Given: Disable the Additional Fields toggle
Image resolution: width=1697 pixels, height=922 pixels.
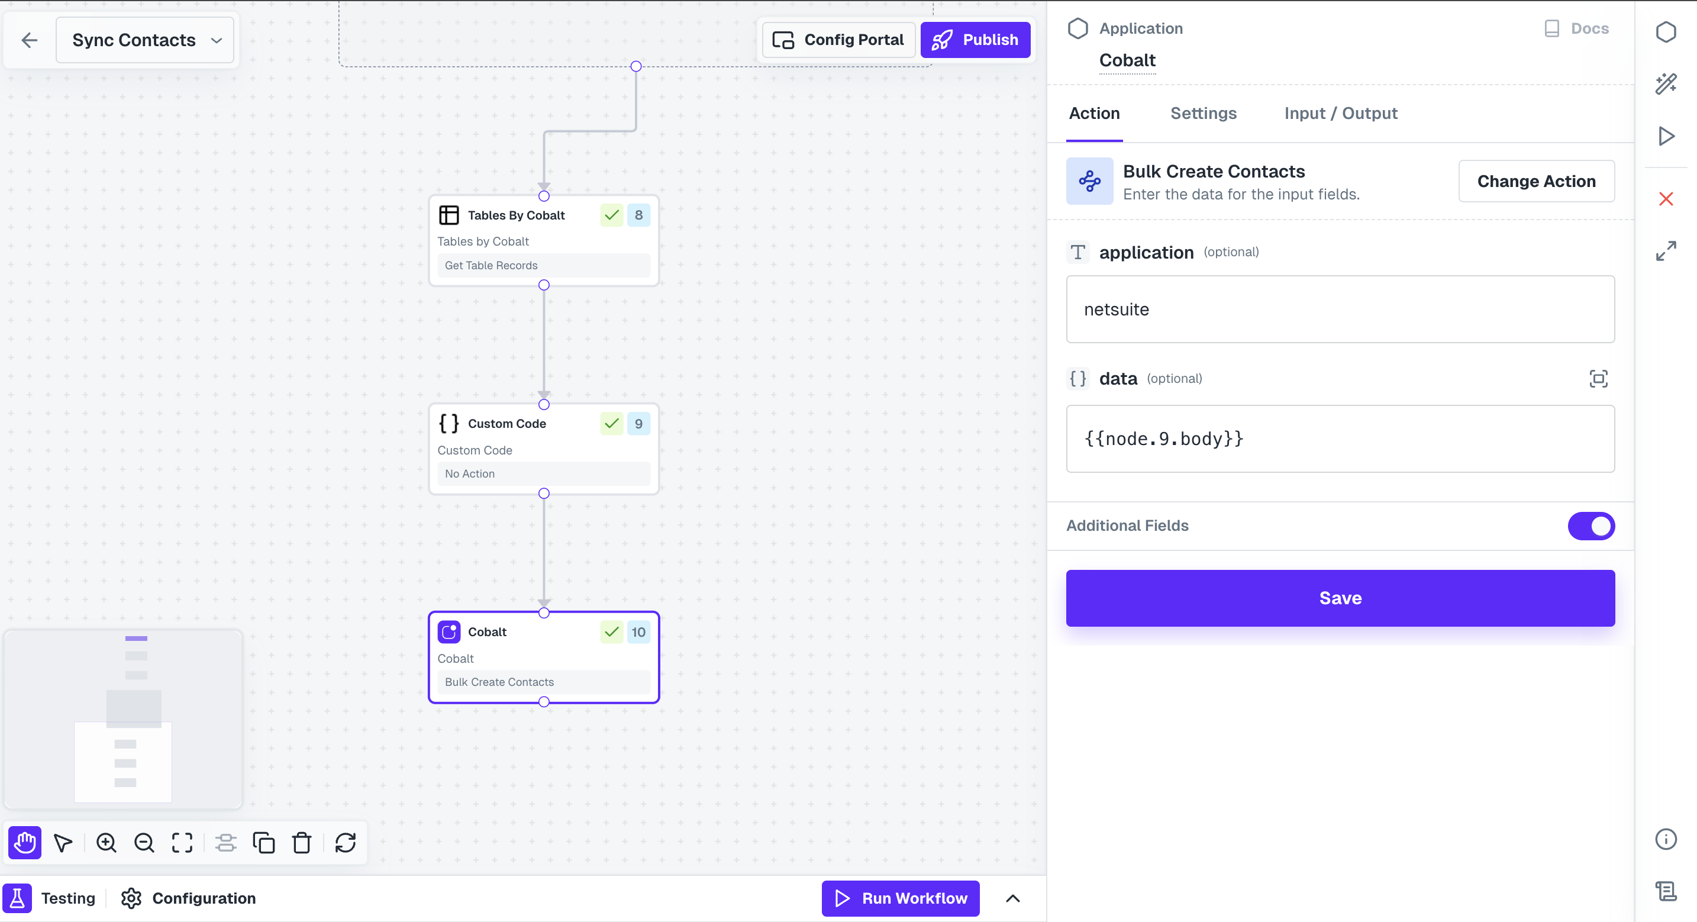Looking at the screenshot, I should pos(1592,526).
